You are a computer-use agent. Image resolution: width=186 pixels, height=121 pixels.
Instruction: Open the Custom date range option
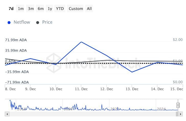click(x=76, y=8)
